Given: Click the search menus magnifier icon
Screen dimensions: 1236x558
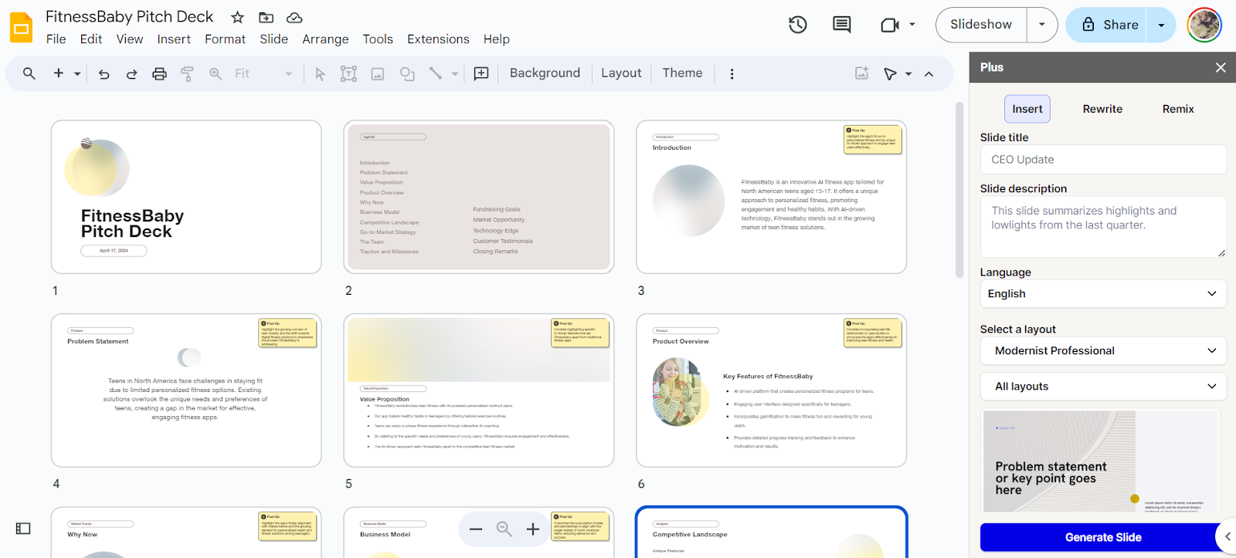Looking at the screenshot, I should [x=29, y=73].
